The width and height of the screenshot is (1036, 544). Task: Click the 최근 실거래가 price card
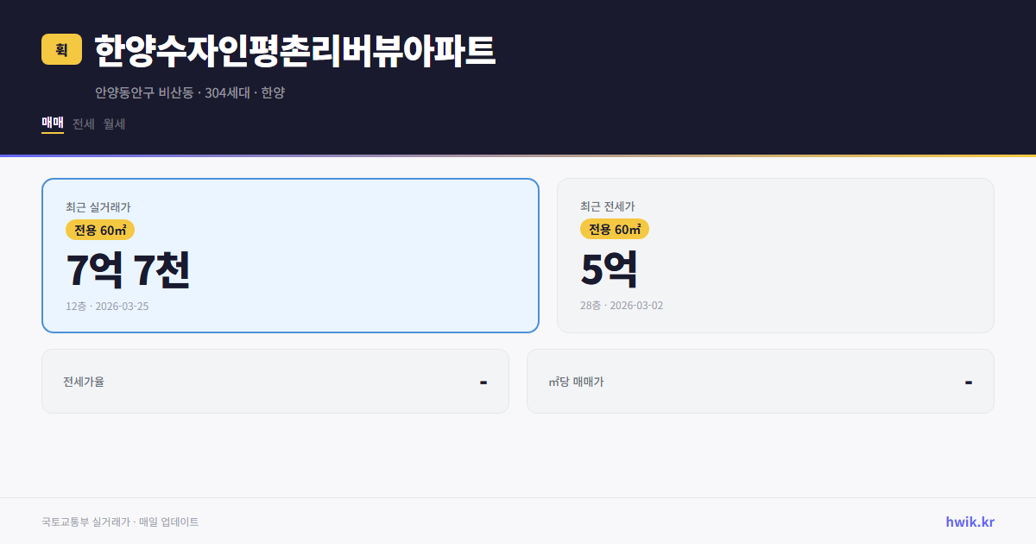pyautogui.click(x=290, y=255)
